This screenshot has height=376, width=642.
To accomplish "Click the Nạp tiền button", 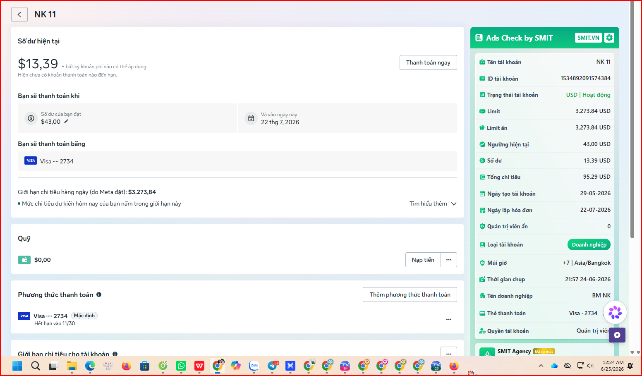I will coord(423,260).
